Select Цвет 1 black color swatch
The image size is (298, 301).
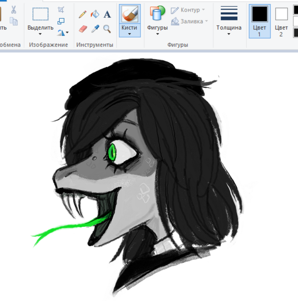pos(260,14)
